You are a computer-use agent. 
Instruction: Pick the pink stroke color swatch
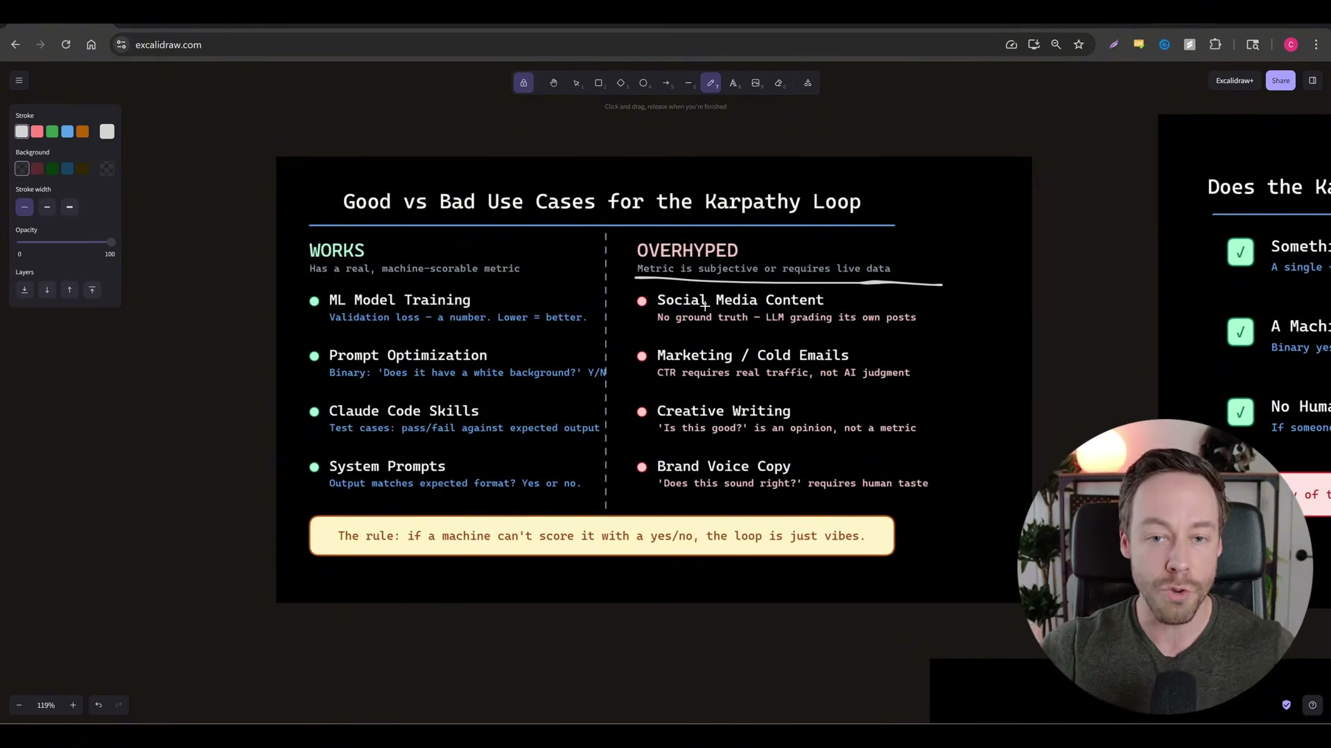(37, 132)
